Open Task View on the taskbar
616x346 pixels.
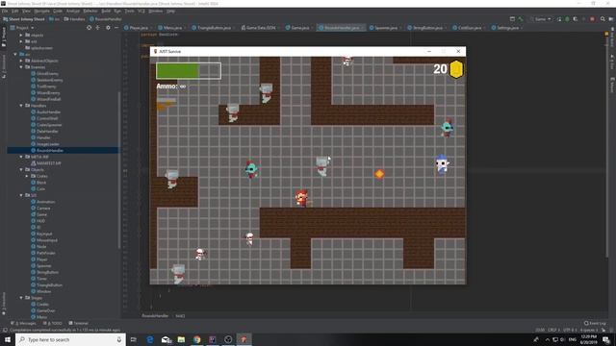(x=134, y=339)
